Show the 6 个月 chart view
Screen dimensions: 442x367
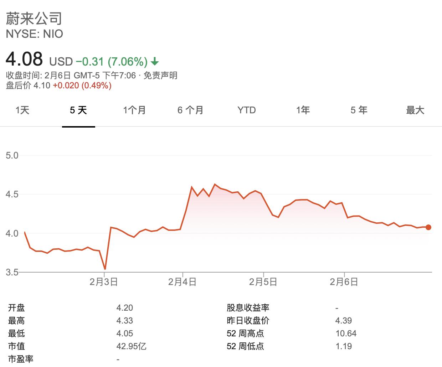190,110
